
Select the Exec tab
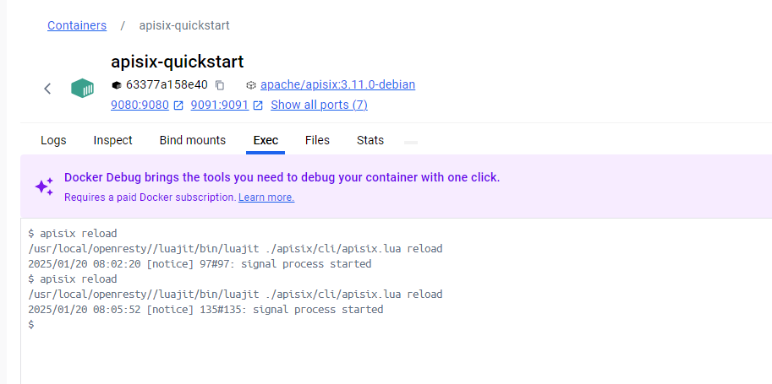click(x=266, y=140)
